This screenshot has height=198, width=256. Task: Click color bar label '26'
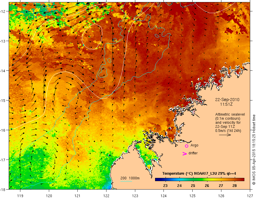[207, 185]
